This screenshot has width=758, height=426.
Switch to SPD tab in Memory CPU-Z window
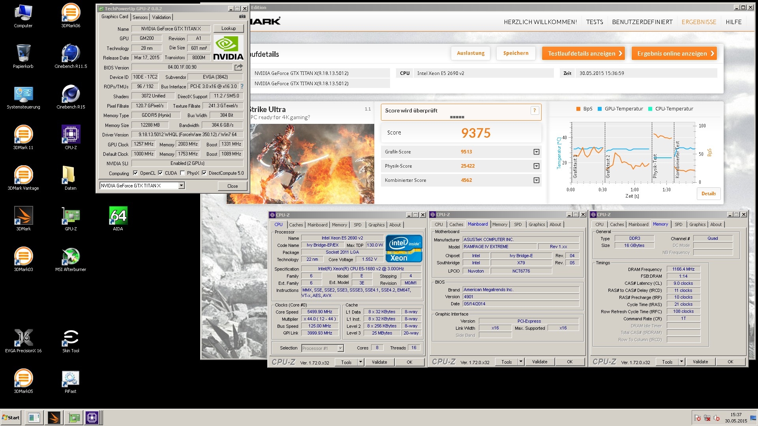point(678,225)
